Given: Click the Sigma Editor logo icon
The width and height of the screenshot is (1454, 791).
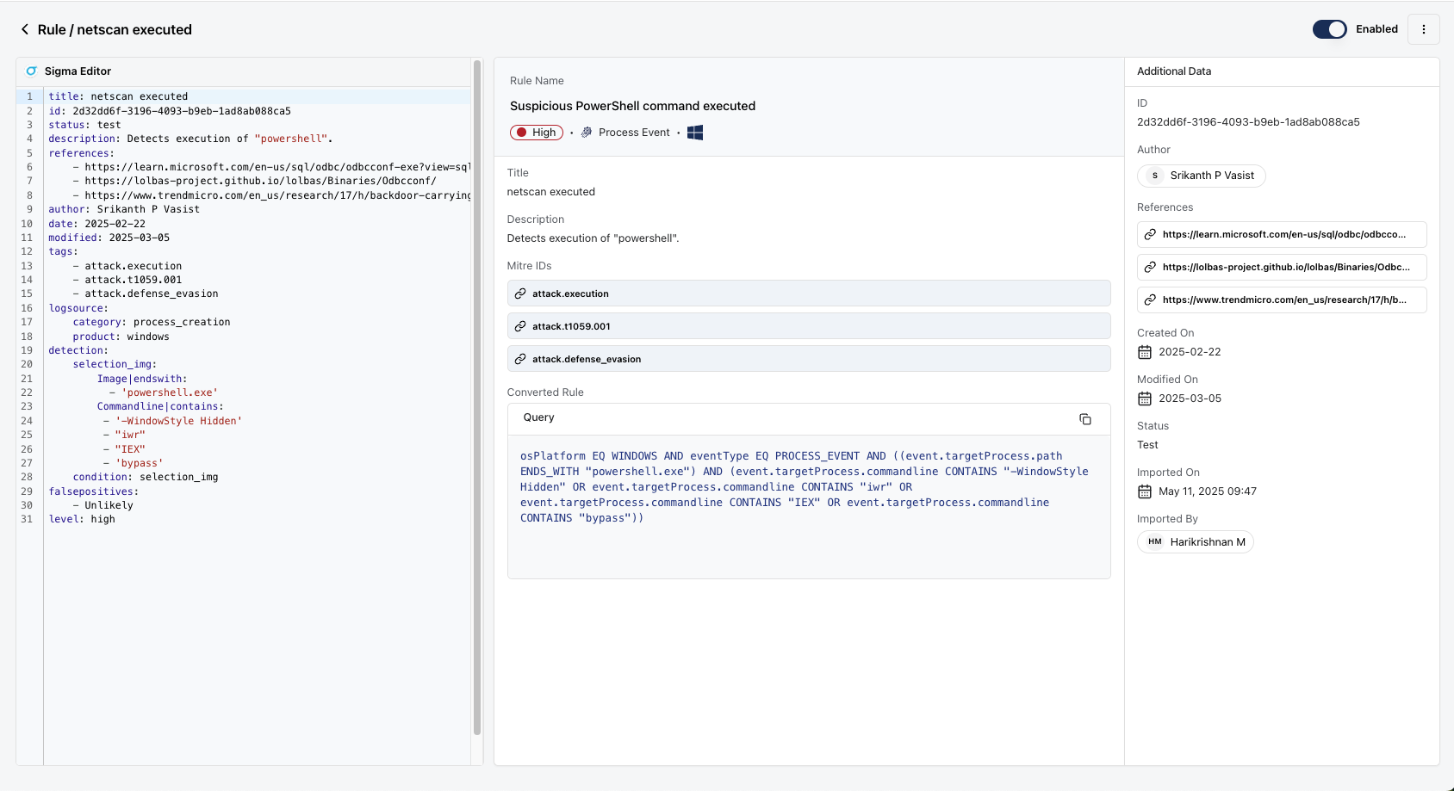Looking at the screenshot, I should (32, 71).
